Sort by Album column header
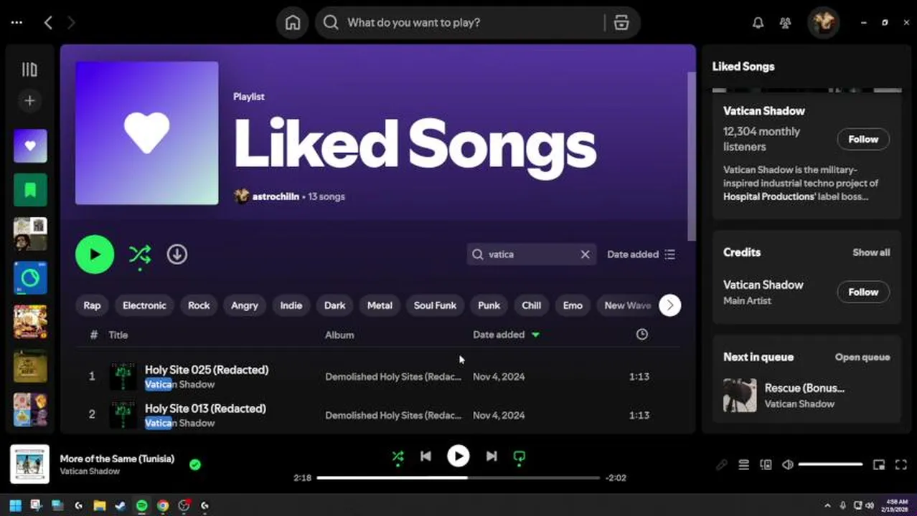The height and width of the screenshot is (516, 917). tap(339, 335)
